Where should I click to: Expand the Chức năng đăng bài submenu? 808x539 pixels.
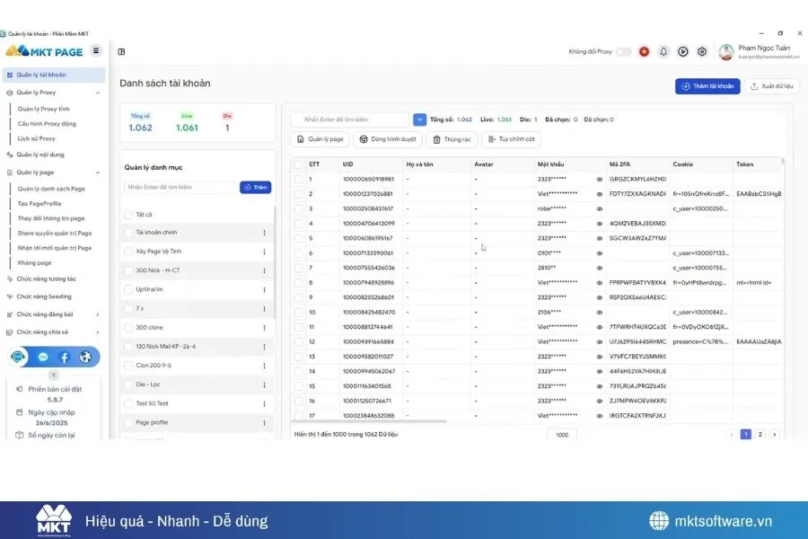97,314
